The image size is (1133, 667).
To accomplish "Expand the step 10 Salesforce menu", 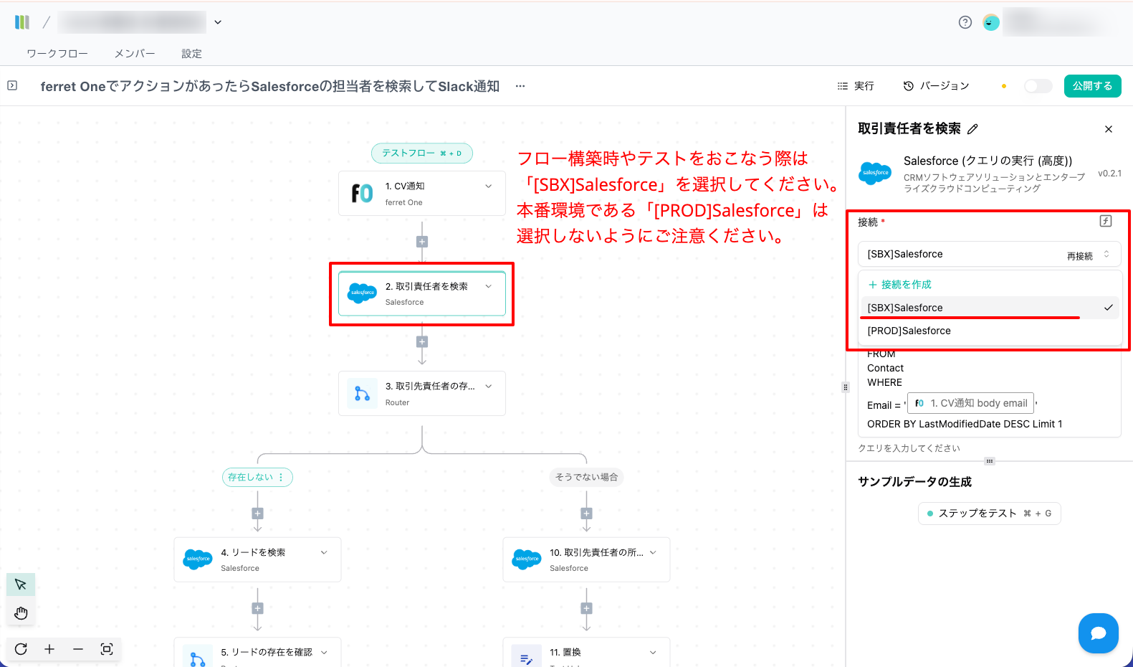I will click(653, 552).
